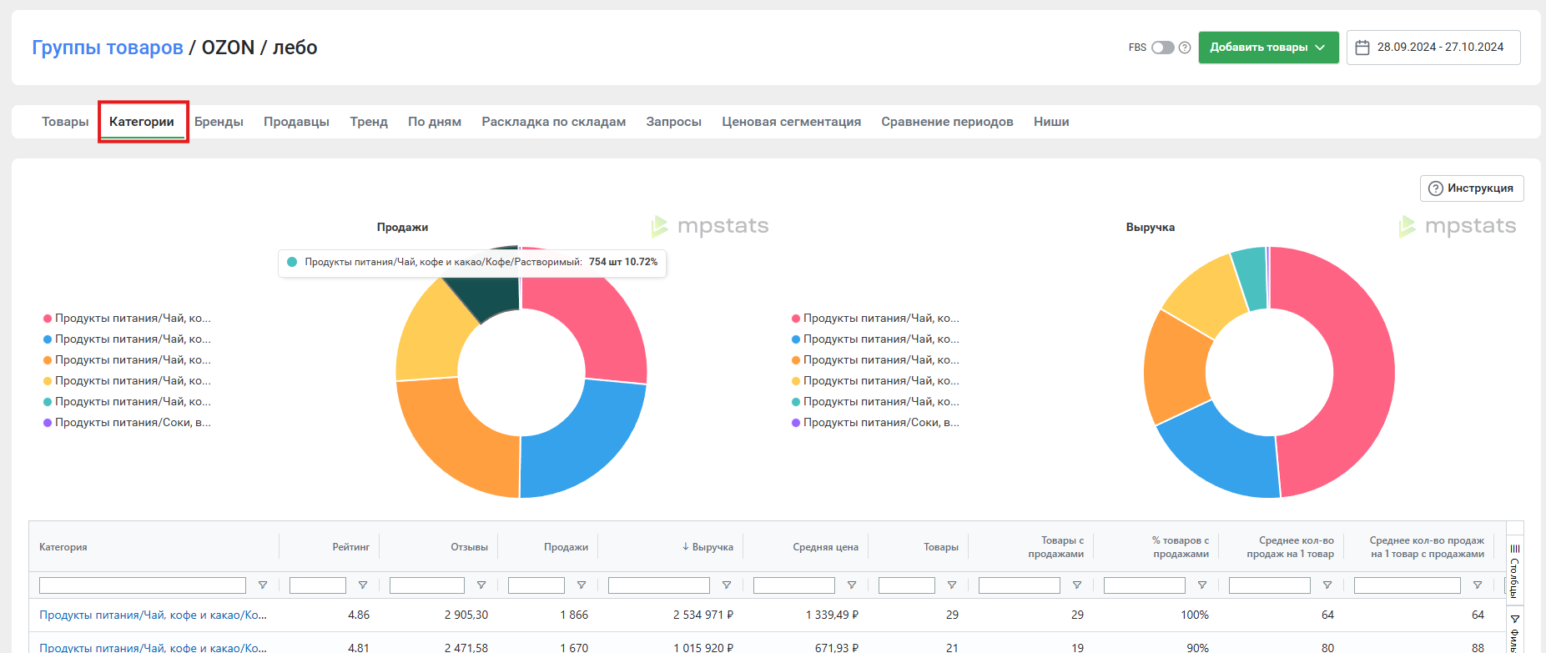Click the Выручка filter input field
The height and width of the screenshot is (653, 1546).
[659, 585]
